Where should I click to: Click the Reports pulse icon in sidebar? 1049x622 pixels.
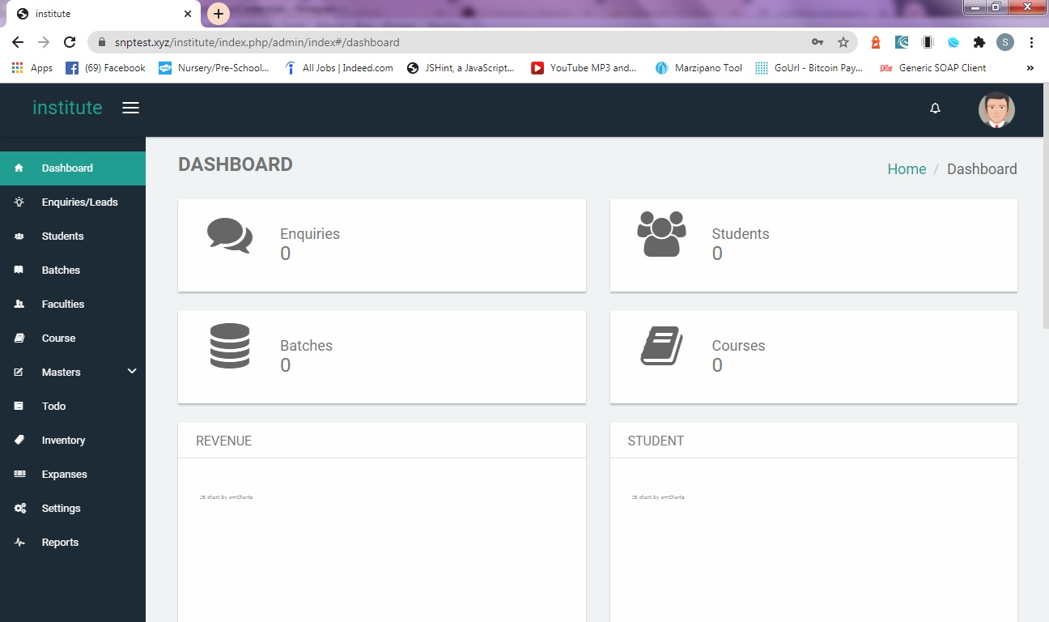point(19,543)
